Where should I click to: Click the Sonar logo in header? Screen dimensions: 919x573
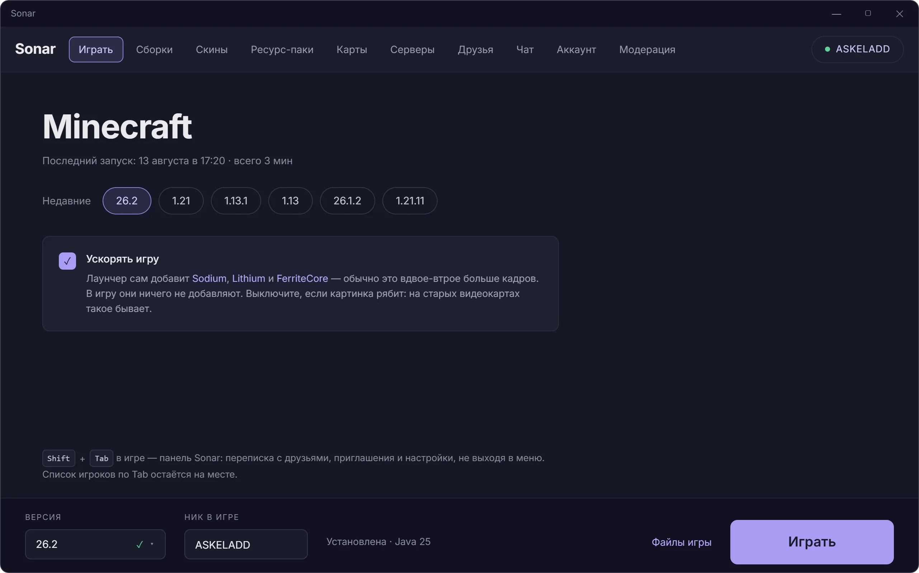(x=35, y=49)
